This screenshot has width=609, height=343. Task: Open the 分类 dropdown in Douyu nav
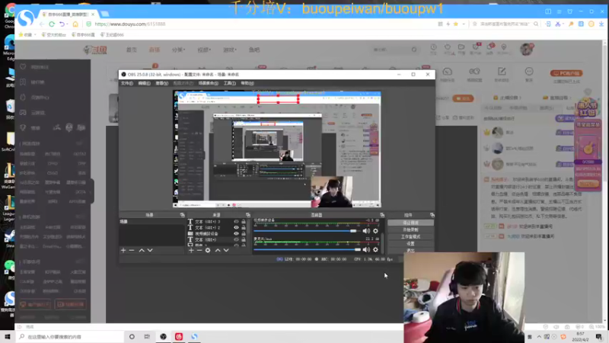point(178,50)
